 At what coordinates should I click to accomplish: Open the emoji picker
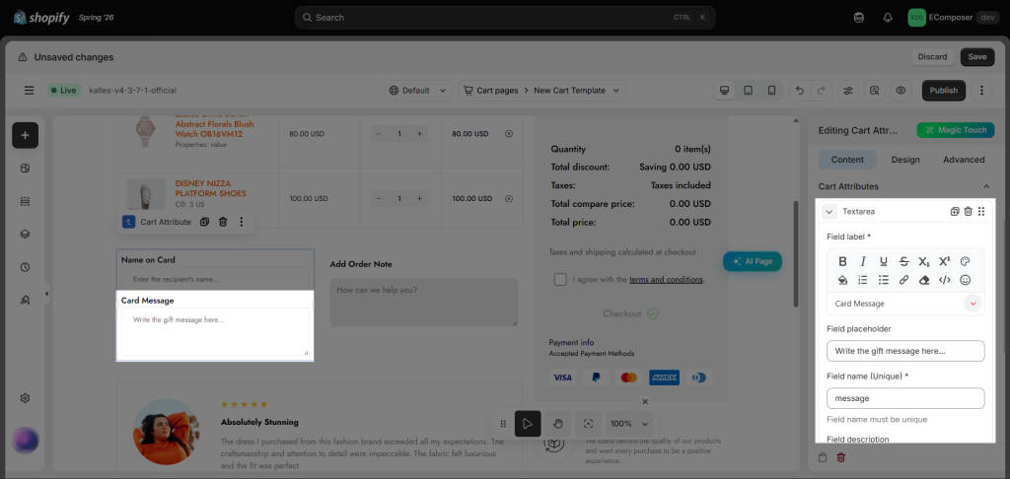pos(965,280)
